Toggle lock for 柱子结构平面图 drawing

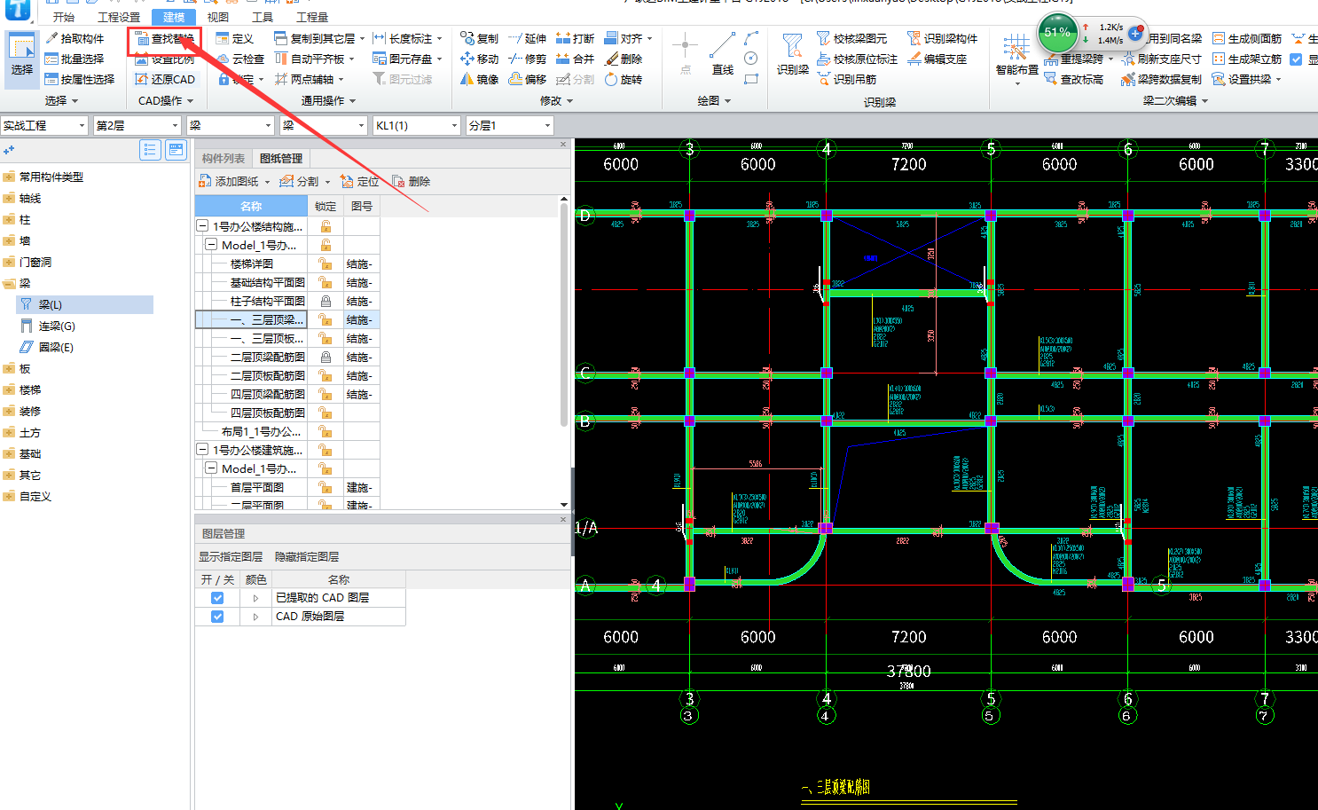point(326,301)
